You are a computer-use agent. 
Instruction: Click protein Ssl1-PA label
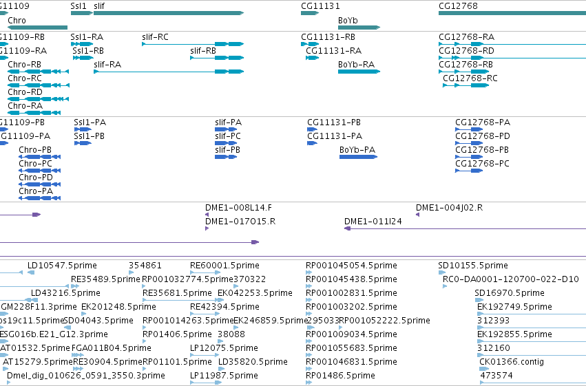tap(90, 122)
